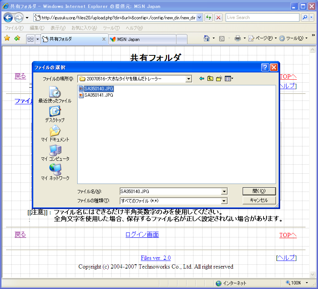
Task: Go back to last folder in dialog
Action: coord(201,79)
